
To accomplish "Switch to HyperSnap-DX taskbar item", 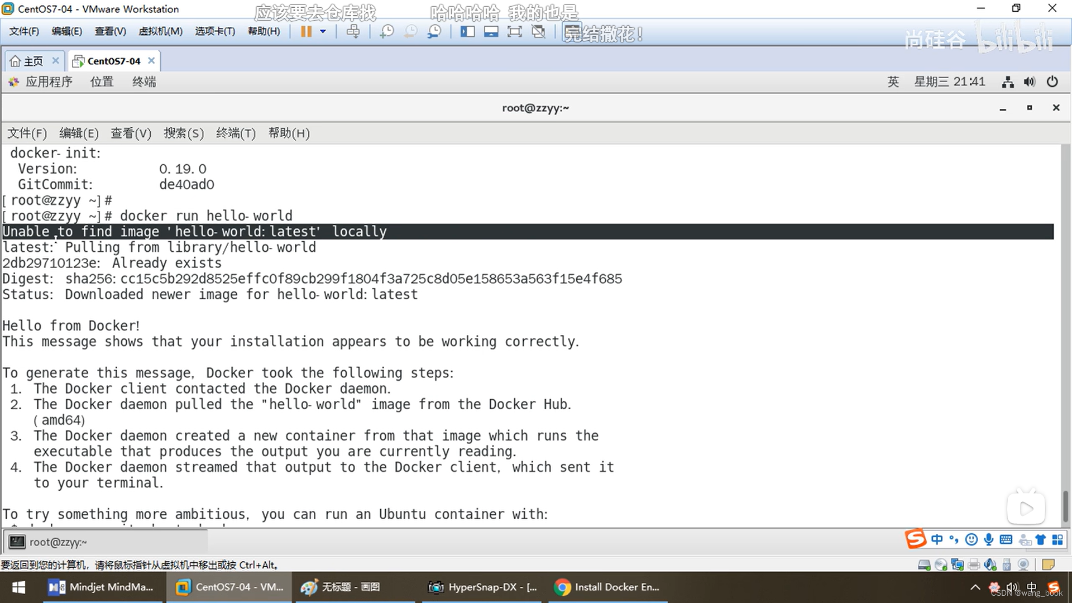I will (482, 587).
